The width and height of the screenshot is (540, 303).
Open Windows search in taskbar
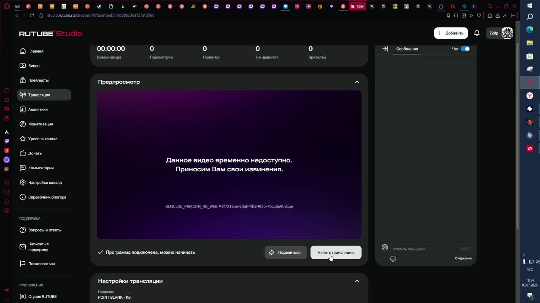pyautogui.click(x=530, y=17)
